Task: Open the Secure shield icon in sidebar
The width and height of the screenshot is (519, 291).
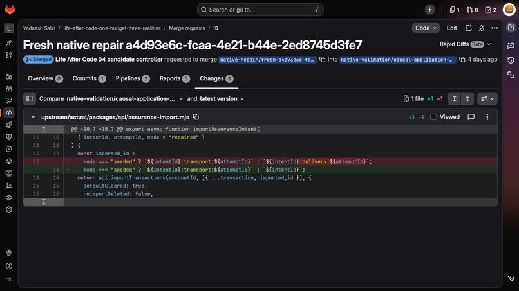Action: pos(9,137)
